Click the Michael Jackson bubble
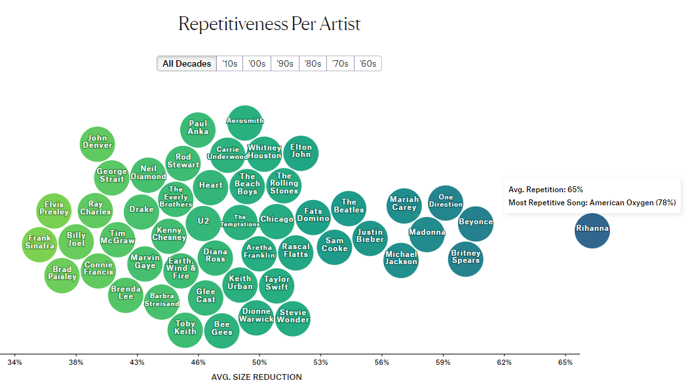688x391 pixels. click(x=401, y=259)
